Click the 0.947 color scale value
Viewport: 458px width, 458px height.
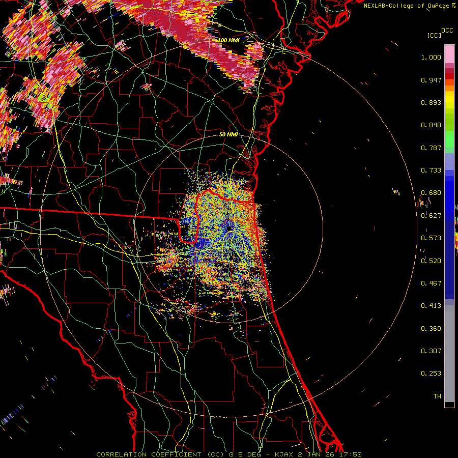[431, 80]
